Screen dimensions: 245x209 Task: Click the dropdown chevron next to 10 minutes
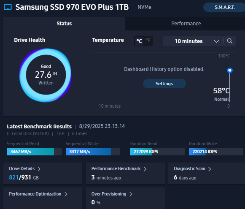click(x=216, y=41)
